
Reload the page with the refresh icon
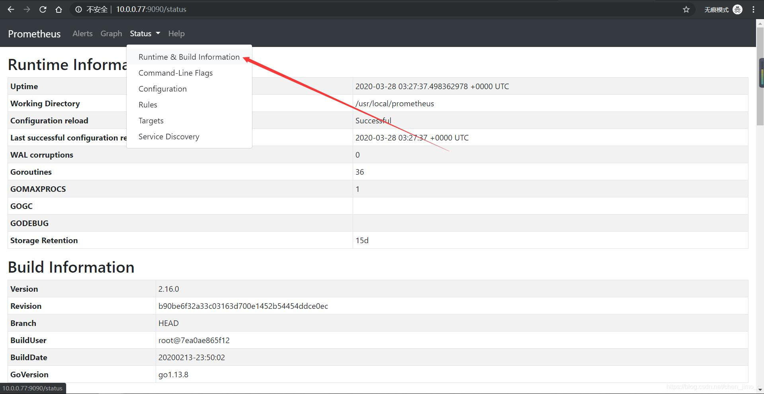(x=43, y=10)
